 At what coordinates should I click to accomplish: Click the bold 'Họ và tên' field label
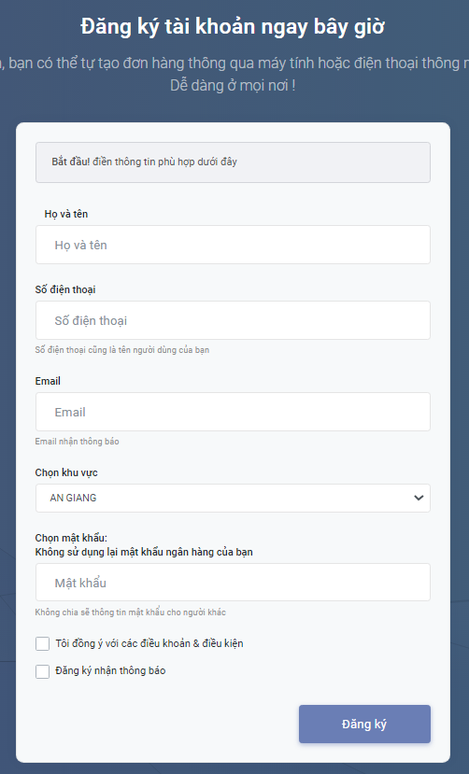point(66,214)
